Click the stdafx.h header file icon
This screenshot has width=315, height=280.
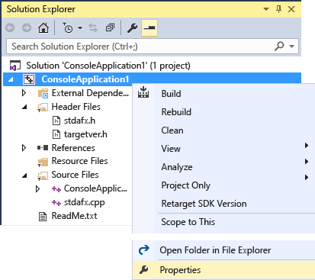coord(56,121)
